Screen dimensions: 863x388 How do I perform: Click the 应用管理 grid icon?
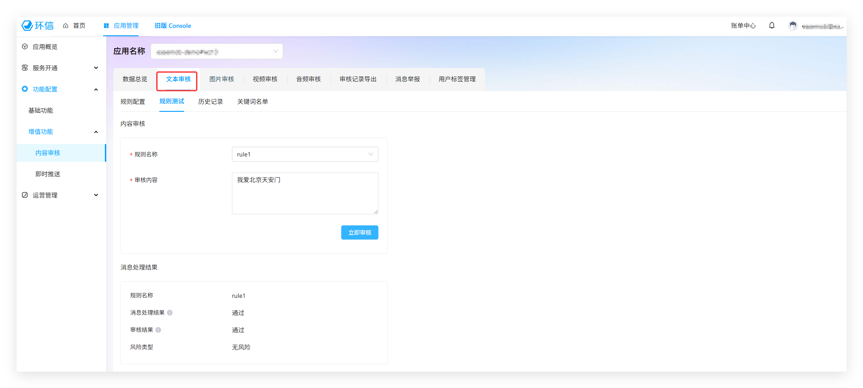(x=106, y=26)
